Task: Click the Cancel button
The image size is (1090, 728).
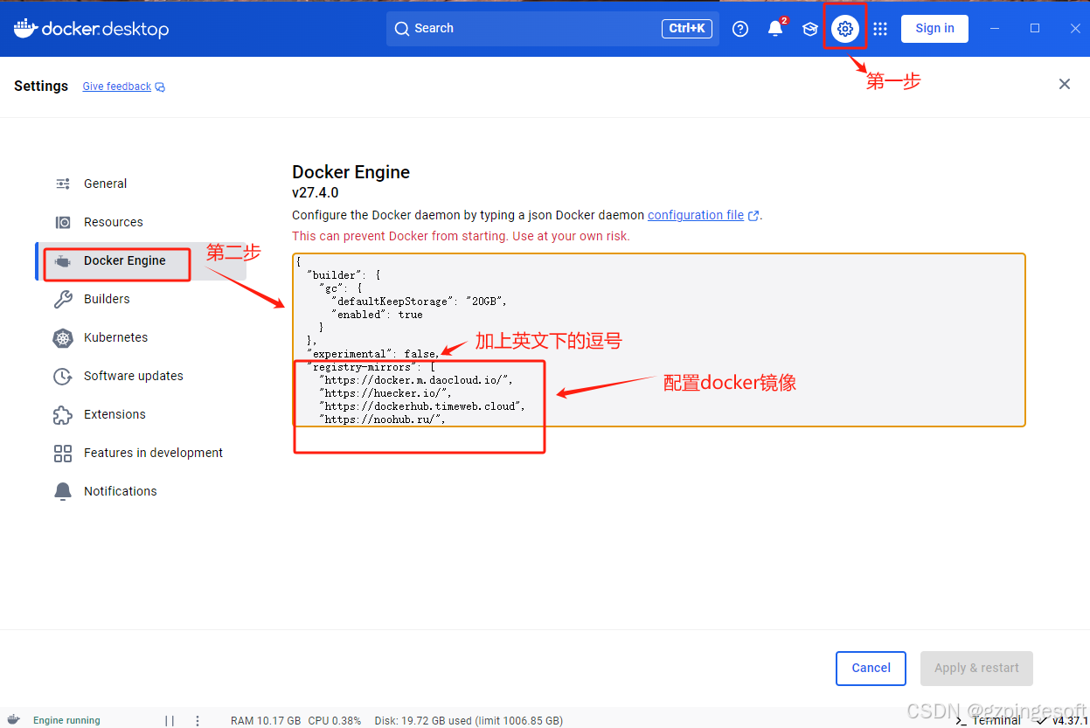Action: [x=871, y=669]
